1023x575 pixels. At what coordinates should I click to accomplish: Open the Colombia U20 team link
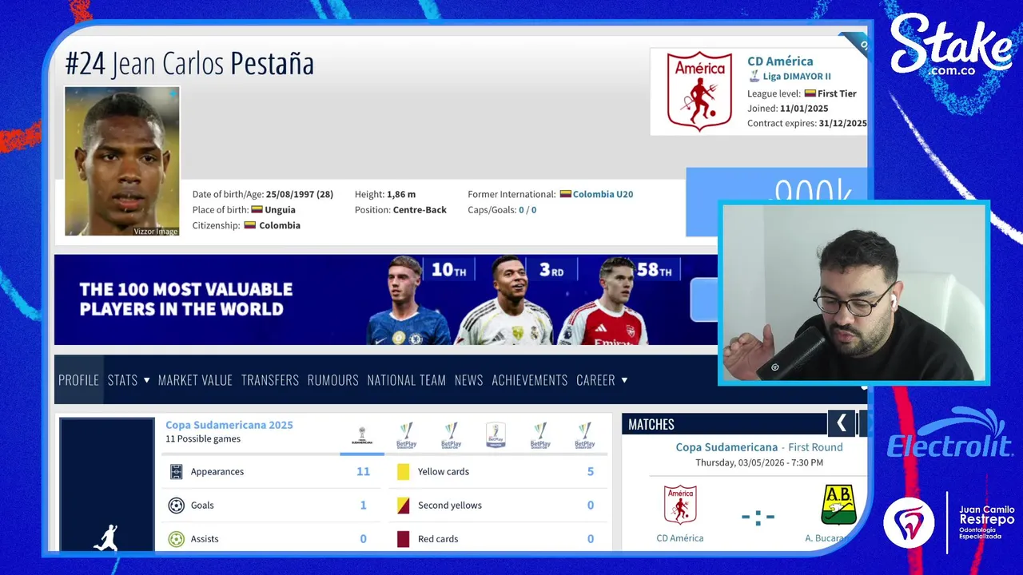click(x=603, y=194)
